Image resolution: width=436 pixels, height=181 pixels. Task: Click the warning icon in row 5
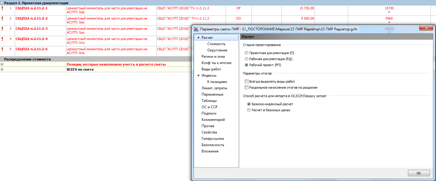coord(2,49)
